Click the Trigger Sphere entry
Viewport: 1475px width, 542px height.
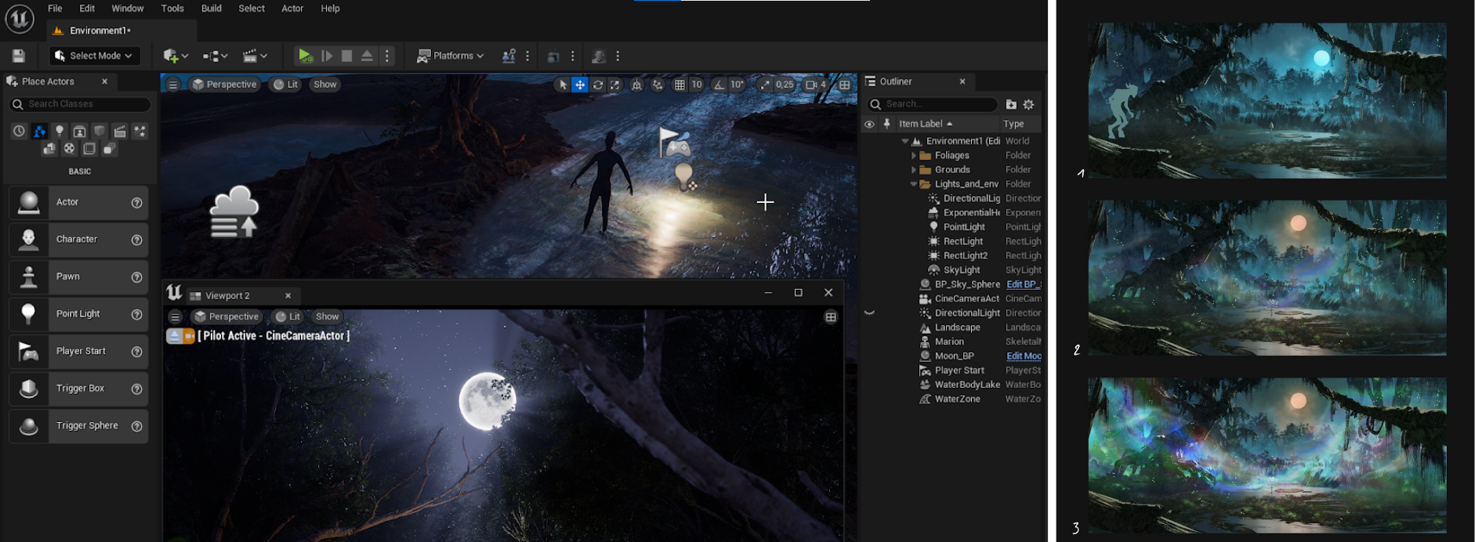coord(78,425)
